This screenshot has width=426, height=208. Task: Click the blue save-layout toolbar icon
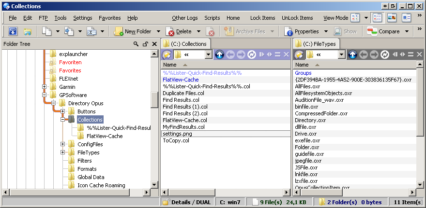click(13, 31)
